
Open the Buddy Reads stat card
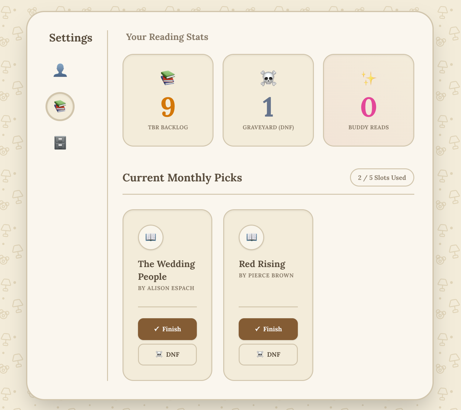point(368,100)
